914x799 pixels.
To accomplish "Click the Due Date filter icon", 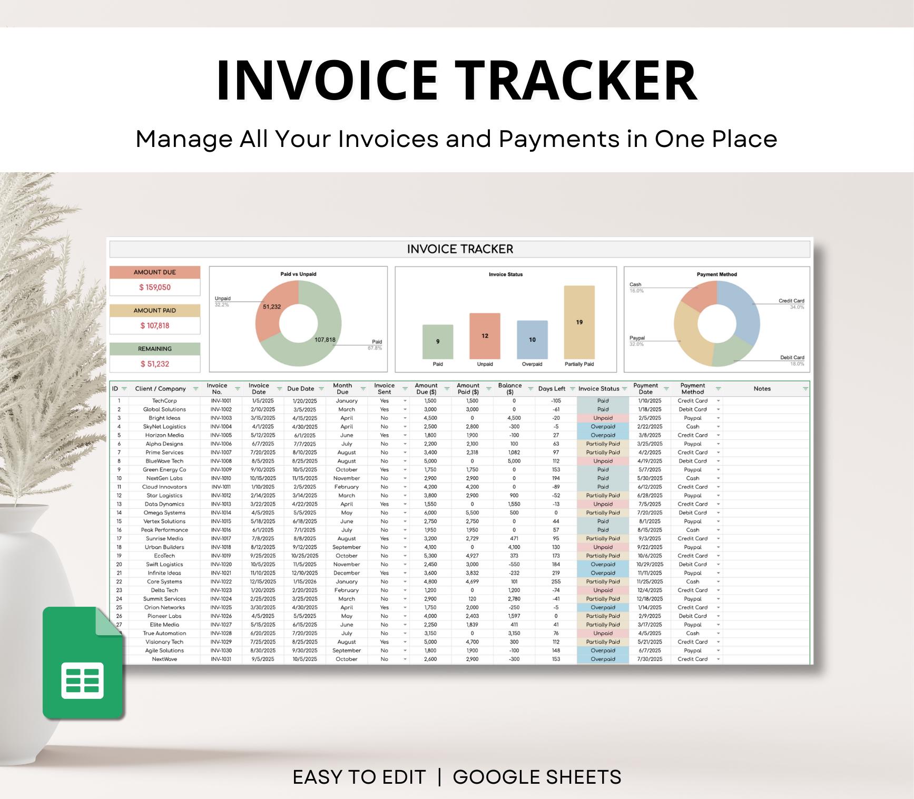I will tap(322, 388).
